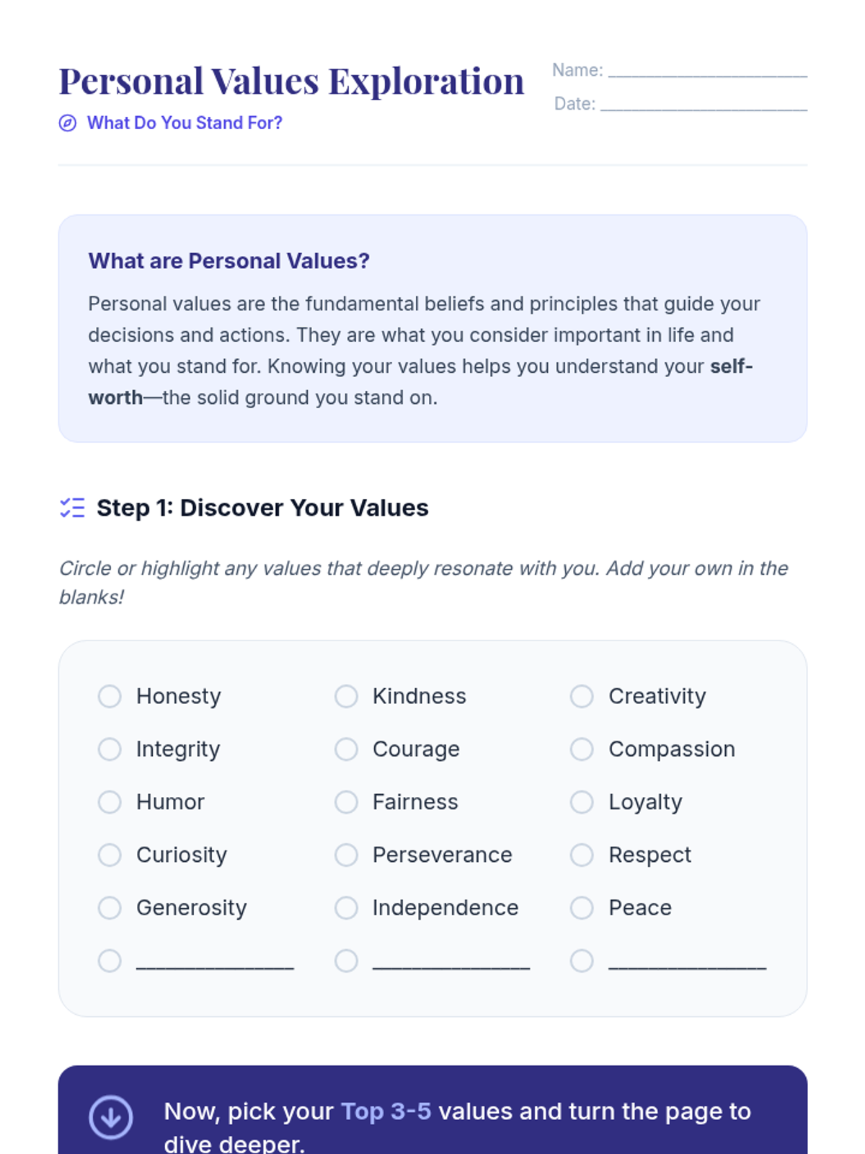Image resolution: width=865 pixels, height=1154 pixels.
Task: Click the Name blank line
Action: click(x=707, y=72)
